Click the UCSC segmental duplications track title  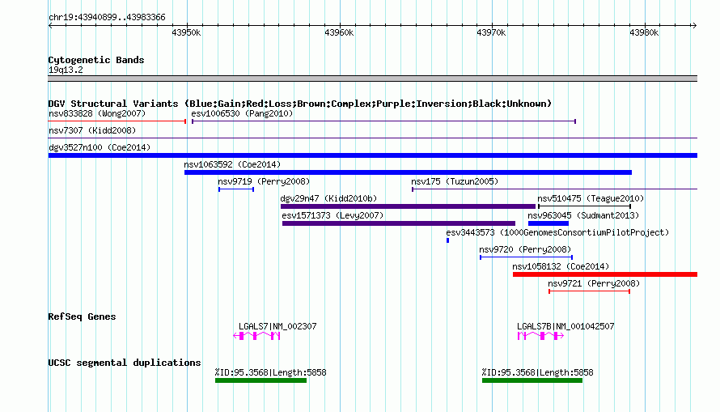coord(125,363)
